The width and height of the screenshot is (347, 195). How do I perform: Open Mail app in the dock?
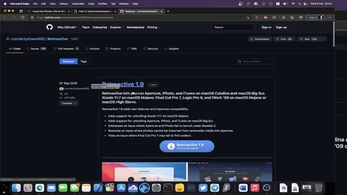[52, 188]
